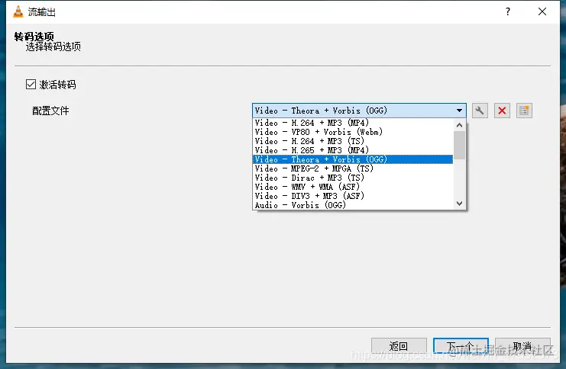Go back with the 返回 button
This screenshot has width=566, height=369.
[399, 346]
